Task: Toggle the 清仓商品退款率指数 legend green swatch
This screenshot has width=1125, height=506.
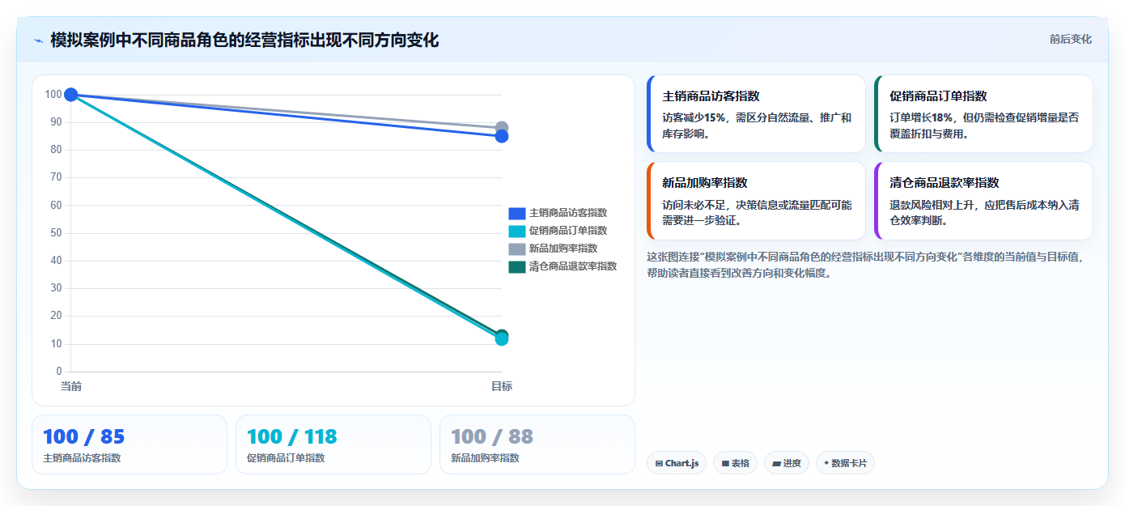Action: (x=517, y=266)
